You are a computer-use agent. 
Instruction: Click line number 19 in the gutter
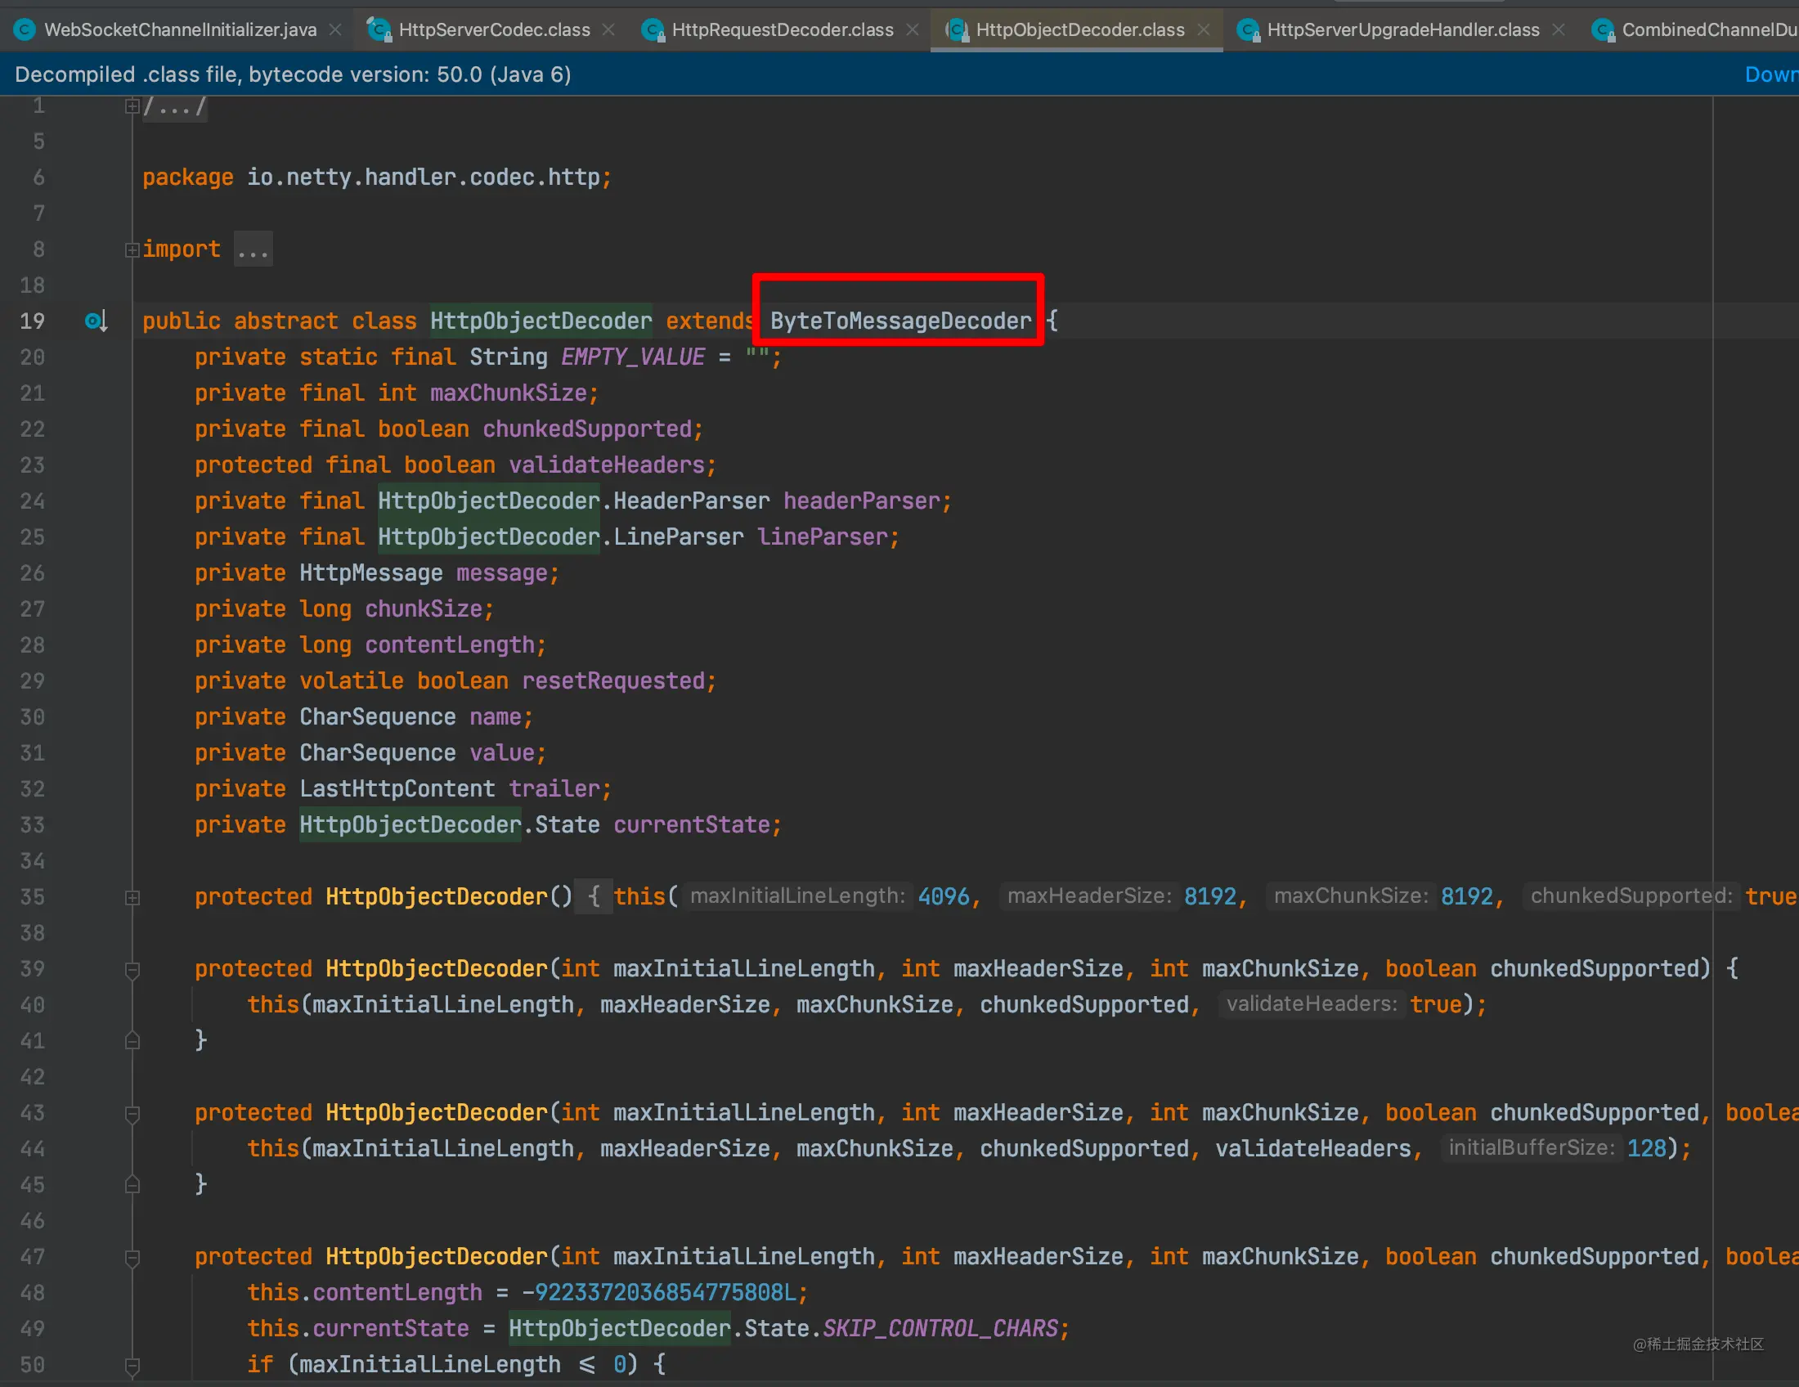coord(32,321)
